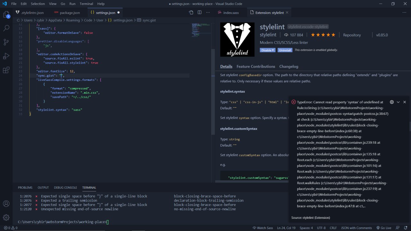Split the left editor to the right
This screenshot has height=231, width=411.
tap(199, 13)
